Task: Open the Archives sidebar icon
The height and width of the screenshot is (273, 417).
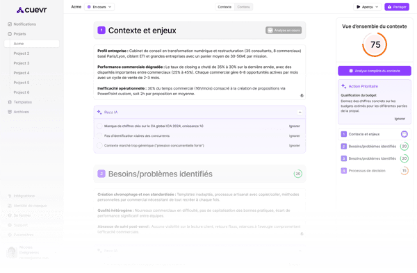Action: click(x=10, y=112)
